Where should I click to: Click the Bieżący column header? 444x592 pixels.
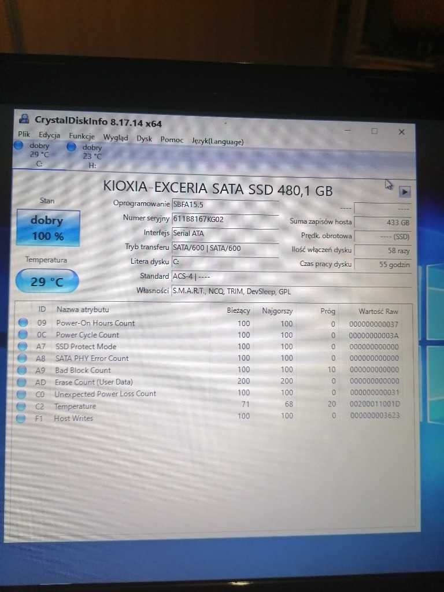(x=238, y=310)
